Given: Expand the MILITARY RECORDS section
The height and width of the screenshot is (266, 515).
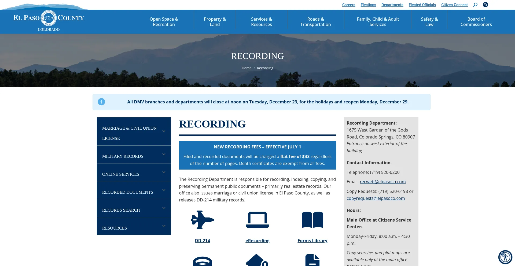Looking at the screenshot, I should pyautogui.click(x=164, y=154).
